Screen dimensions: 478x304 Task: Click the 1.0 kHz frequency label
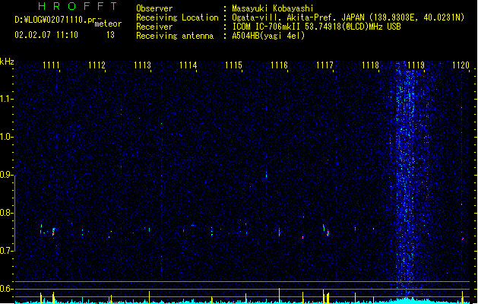[7, 137]
